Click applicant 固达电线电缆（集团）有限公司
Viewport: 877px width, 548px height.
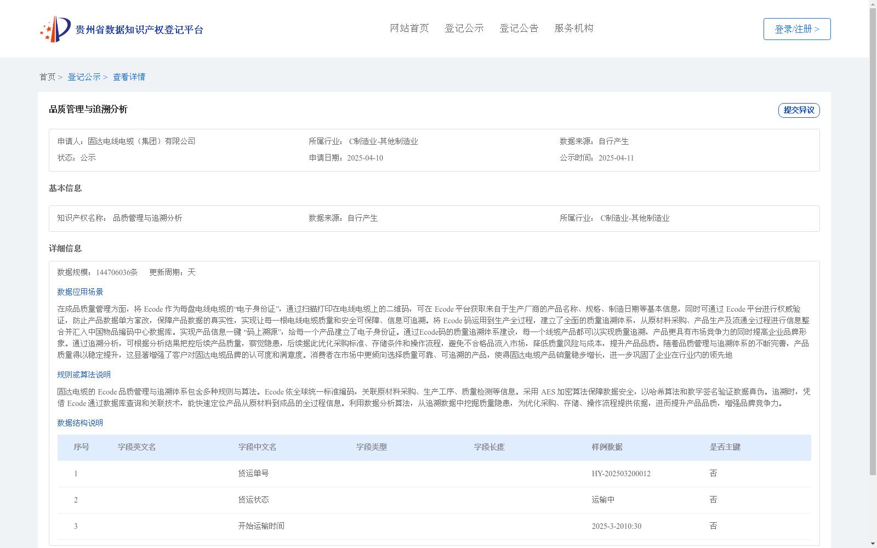coord(141,141)
